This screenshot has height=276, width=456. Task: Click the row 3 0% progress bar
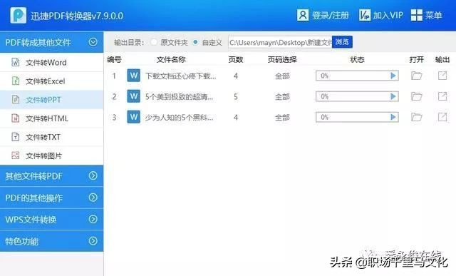point(357,117)
